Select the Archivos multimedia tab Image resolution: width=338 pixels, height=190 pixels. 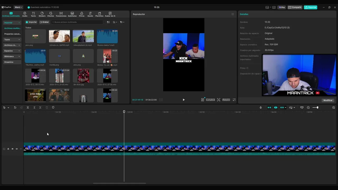[11, 14]
